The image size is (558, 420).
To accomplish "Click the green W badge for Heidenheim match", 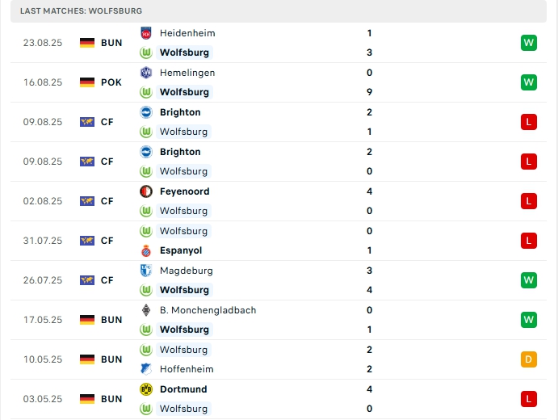I will 529,43.
